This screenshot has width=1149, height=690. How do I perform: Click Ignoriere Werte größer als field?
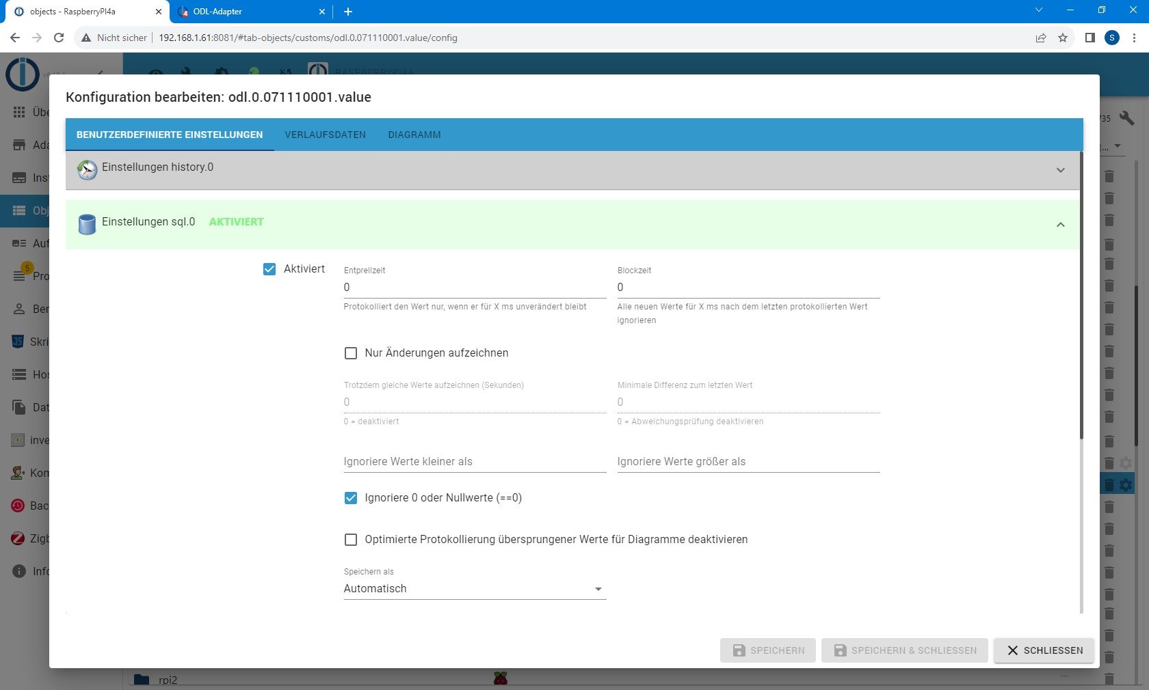(x=748, y=462)
